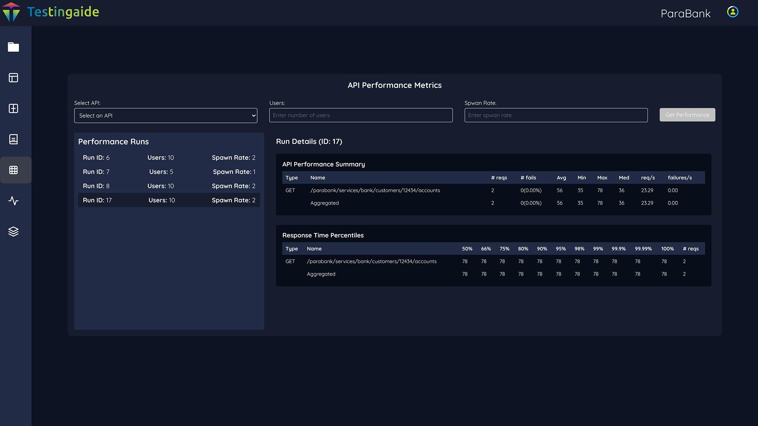The width and height of the screenshot is (758, 426).
Task: Open the stacked layers icon in sidebar
Action: pyautogui.click(x=13, y=231)
